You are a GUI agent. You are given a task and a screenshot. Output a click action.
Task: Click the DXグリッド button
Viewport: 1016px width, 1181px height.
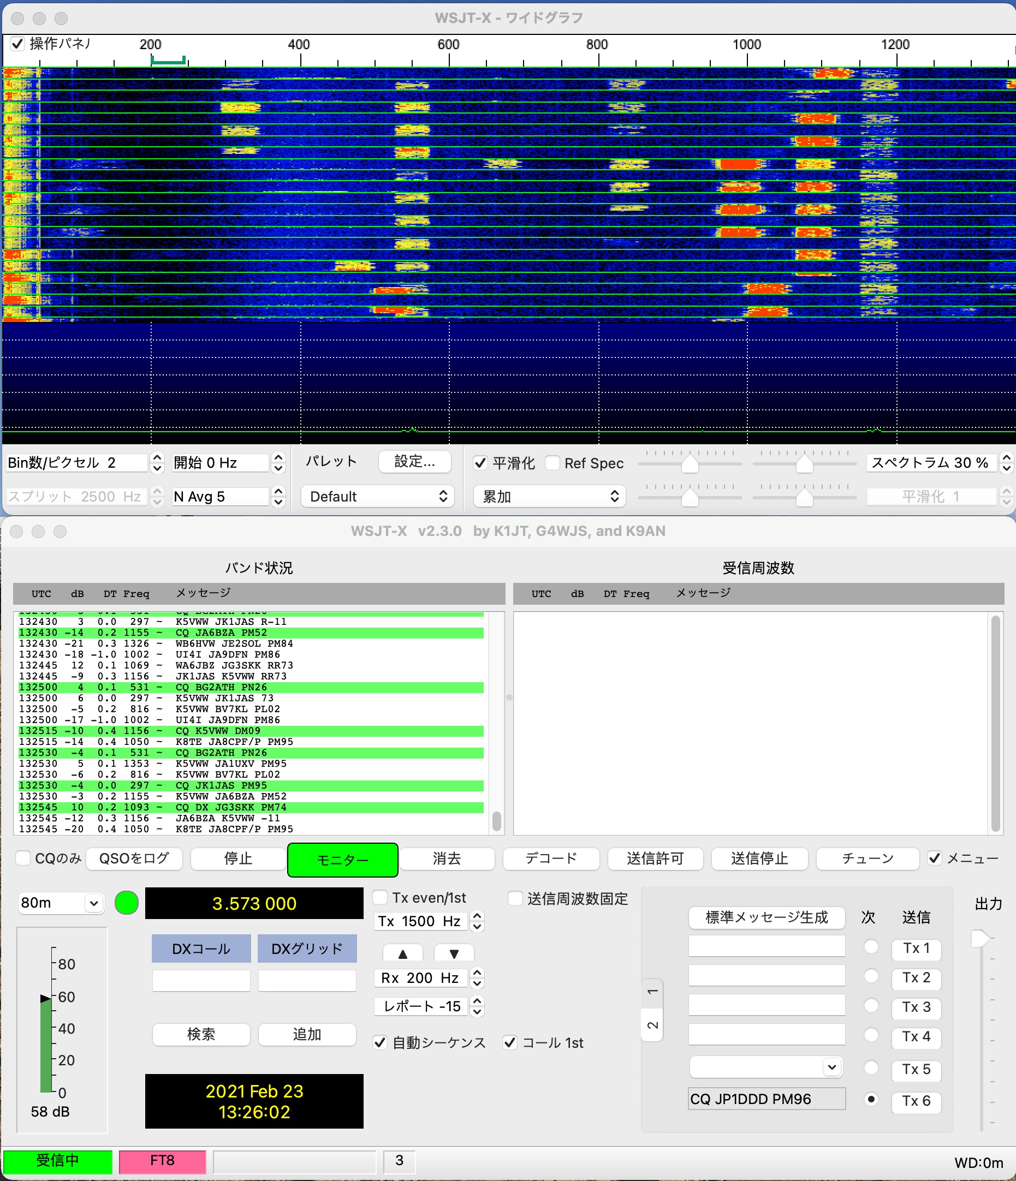(307, 949)
